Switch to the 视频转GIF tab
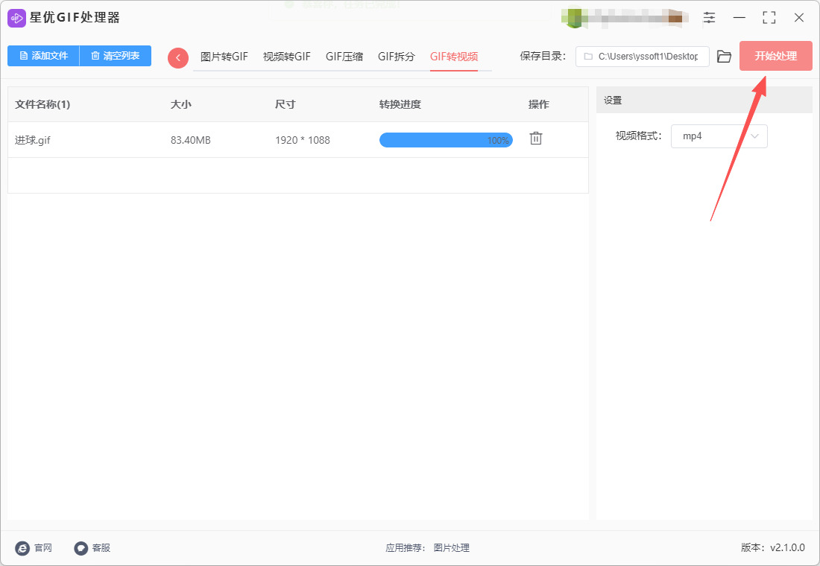This screenshot has height=566, width=820. pos(286,57)
